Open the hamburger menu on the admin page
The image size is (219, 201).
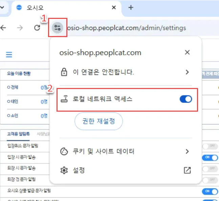[x=9, y=55]
